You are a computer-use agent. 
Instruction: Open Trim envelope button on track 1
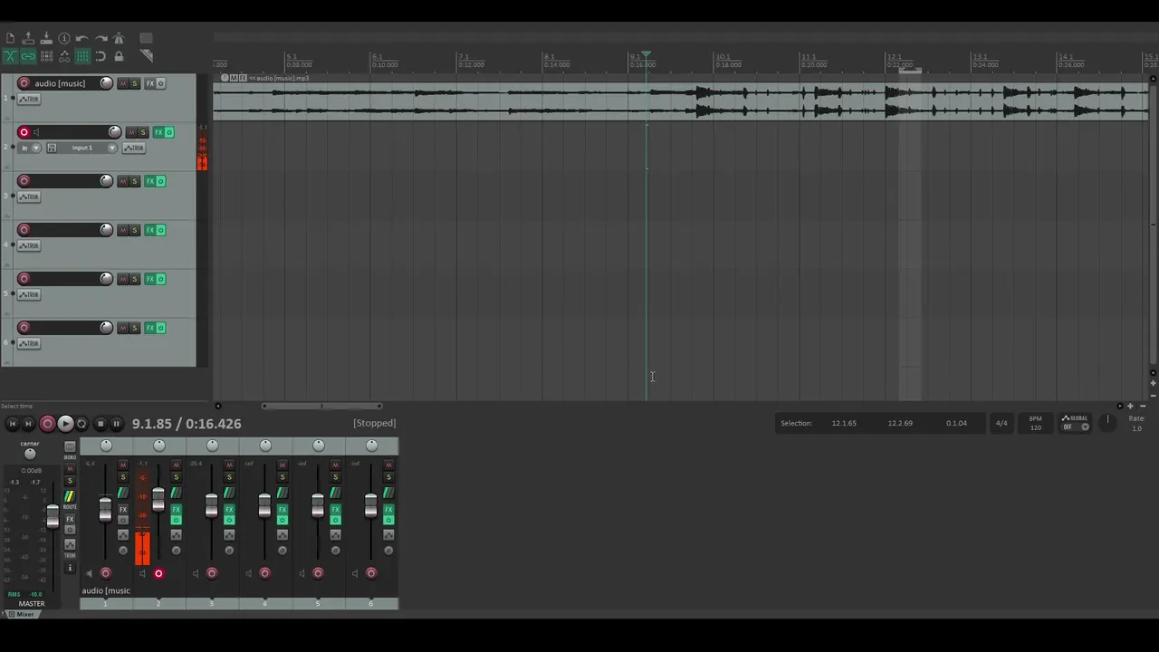[x=29, y=99]
